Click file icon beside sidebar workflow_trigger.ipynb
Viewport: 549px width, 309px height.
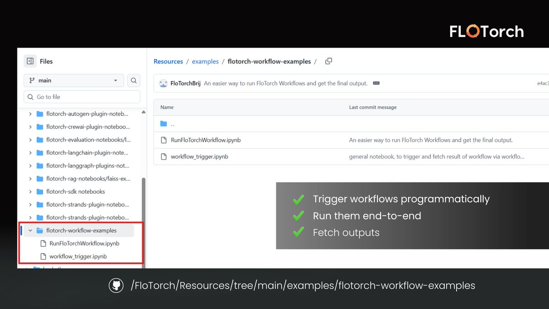coord(43,256)
